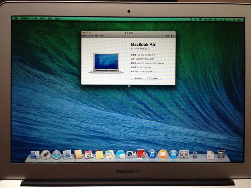Click Time Machine icon in menu bar
Screen dimensions: 251x188
(x=191, y=19)
